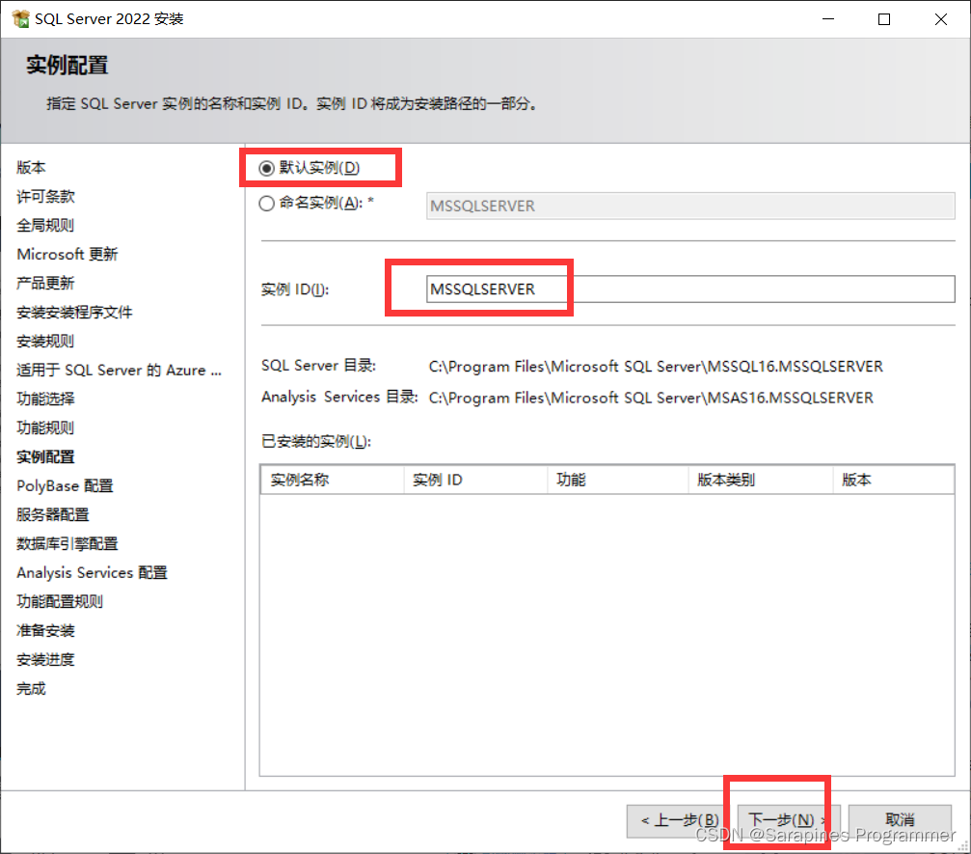
Task: Select the 功能选择 step in the sidebar
Action: click(45, 399)
